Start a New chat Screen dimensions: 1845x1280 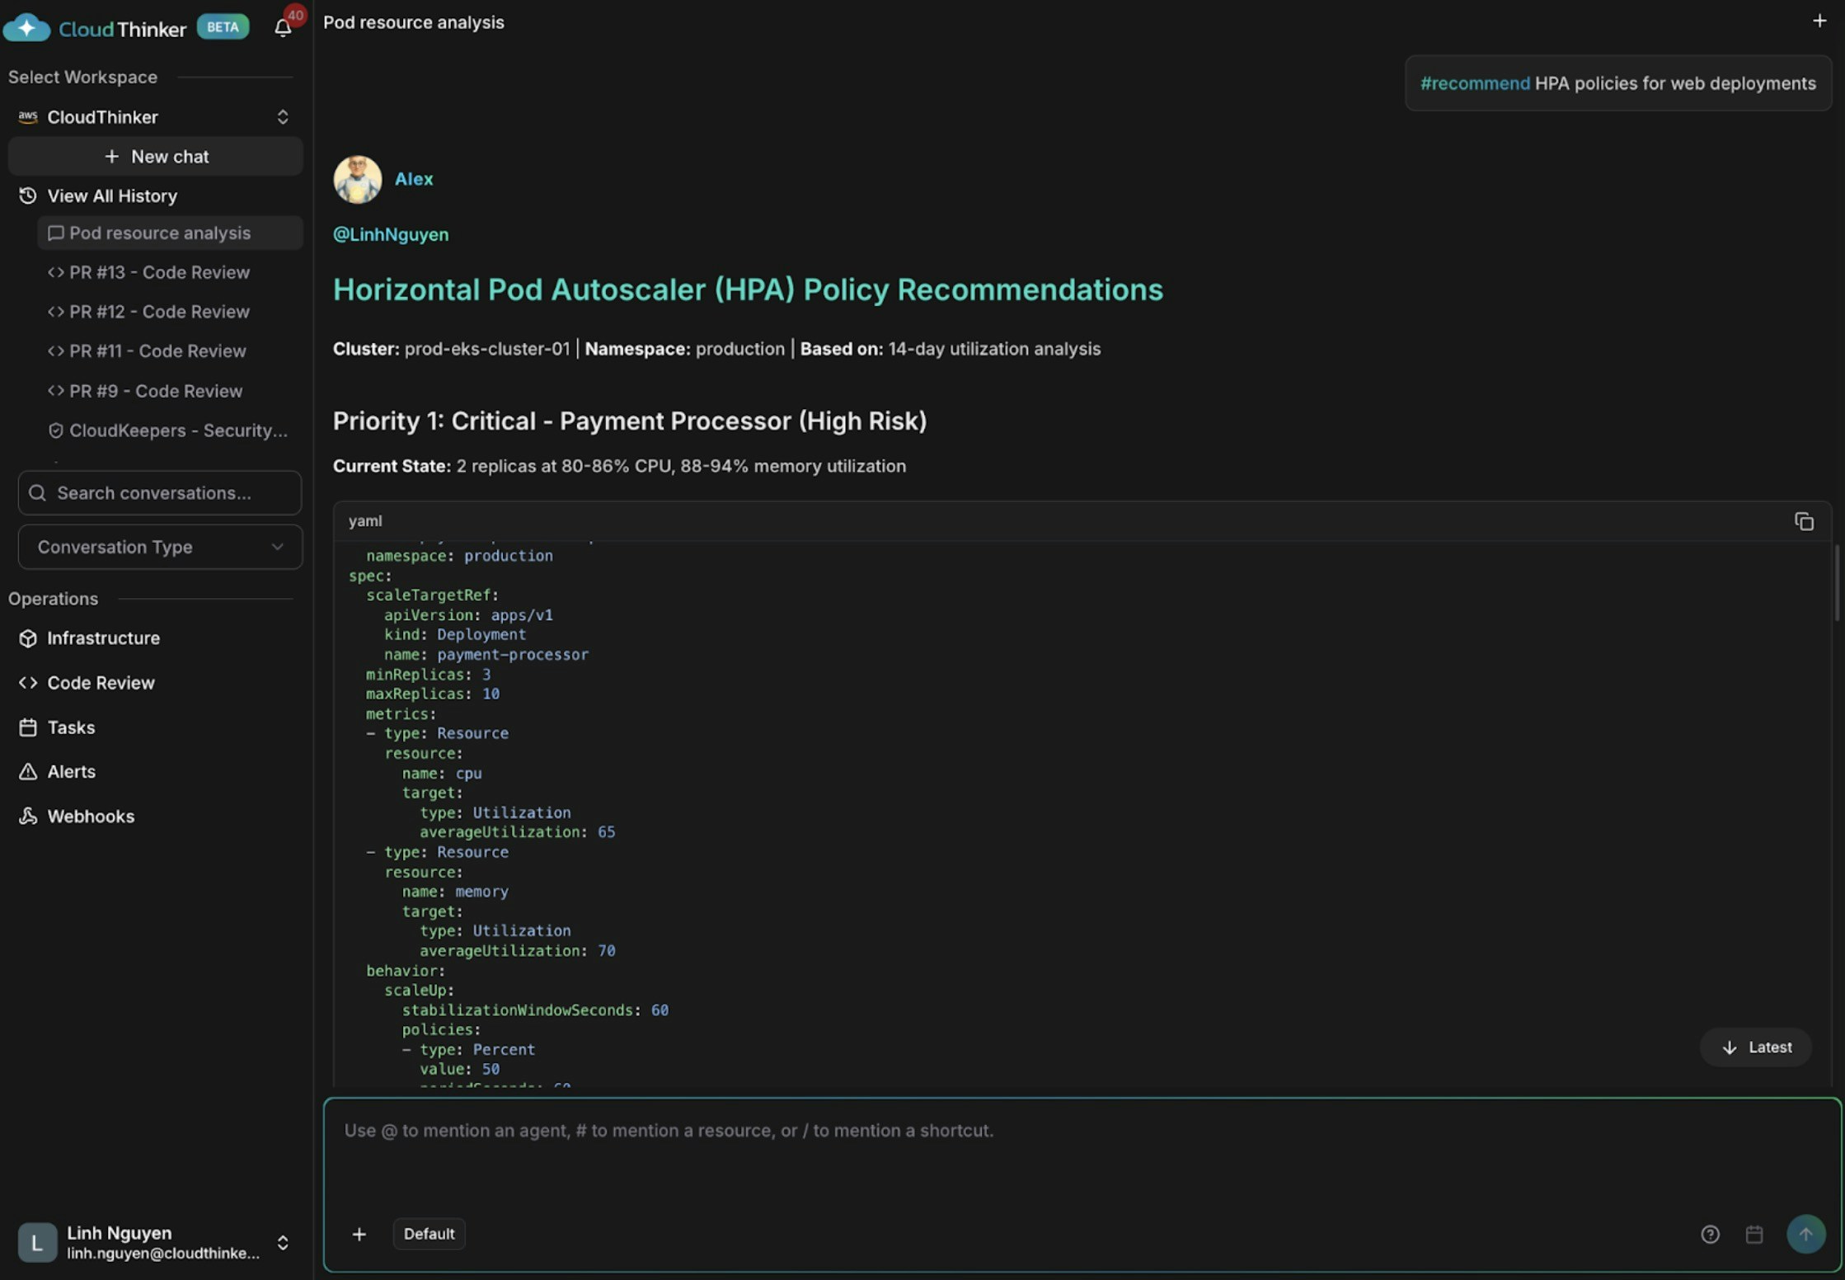tap(155, 156)
